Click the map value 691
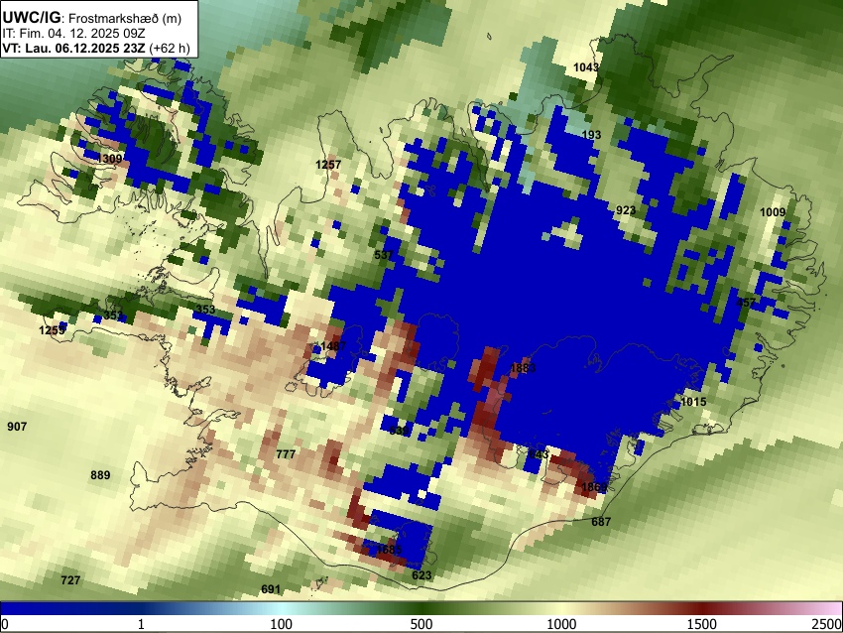Viewport: 843px width, 633px height. 271,589
